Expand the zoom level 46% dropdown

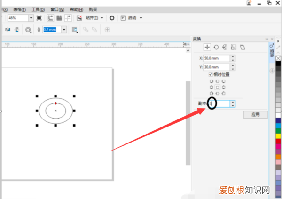(31, 18)
